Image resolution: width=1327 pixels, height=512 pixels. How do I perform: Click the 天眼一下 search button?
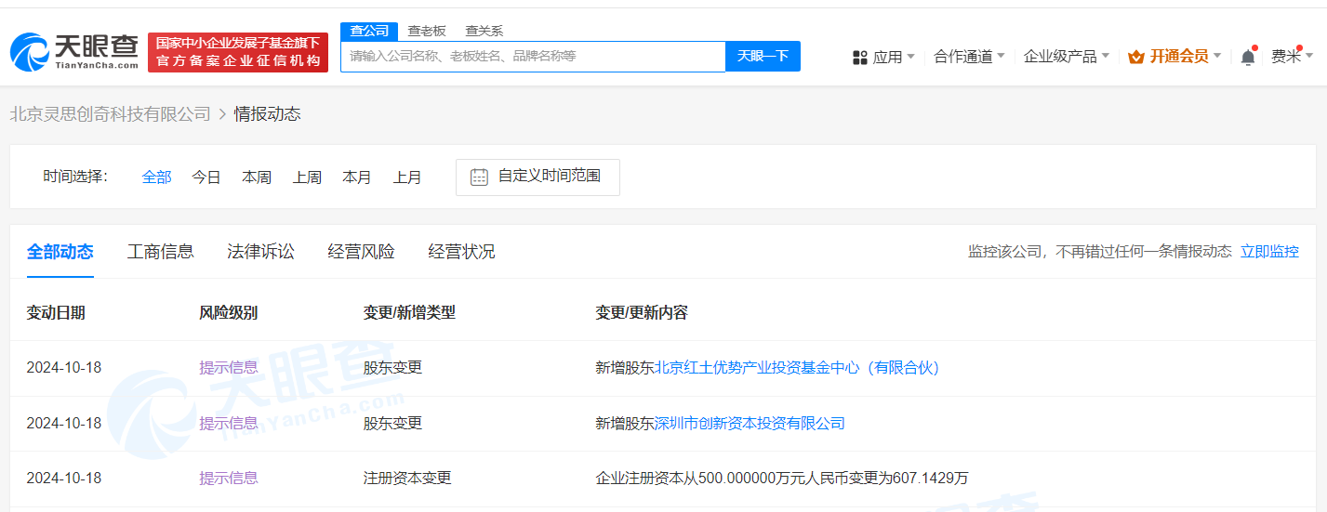click(763, 56)
